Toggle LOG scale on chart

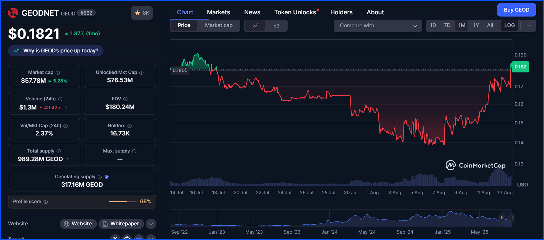coord(509,25)
